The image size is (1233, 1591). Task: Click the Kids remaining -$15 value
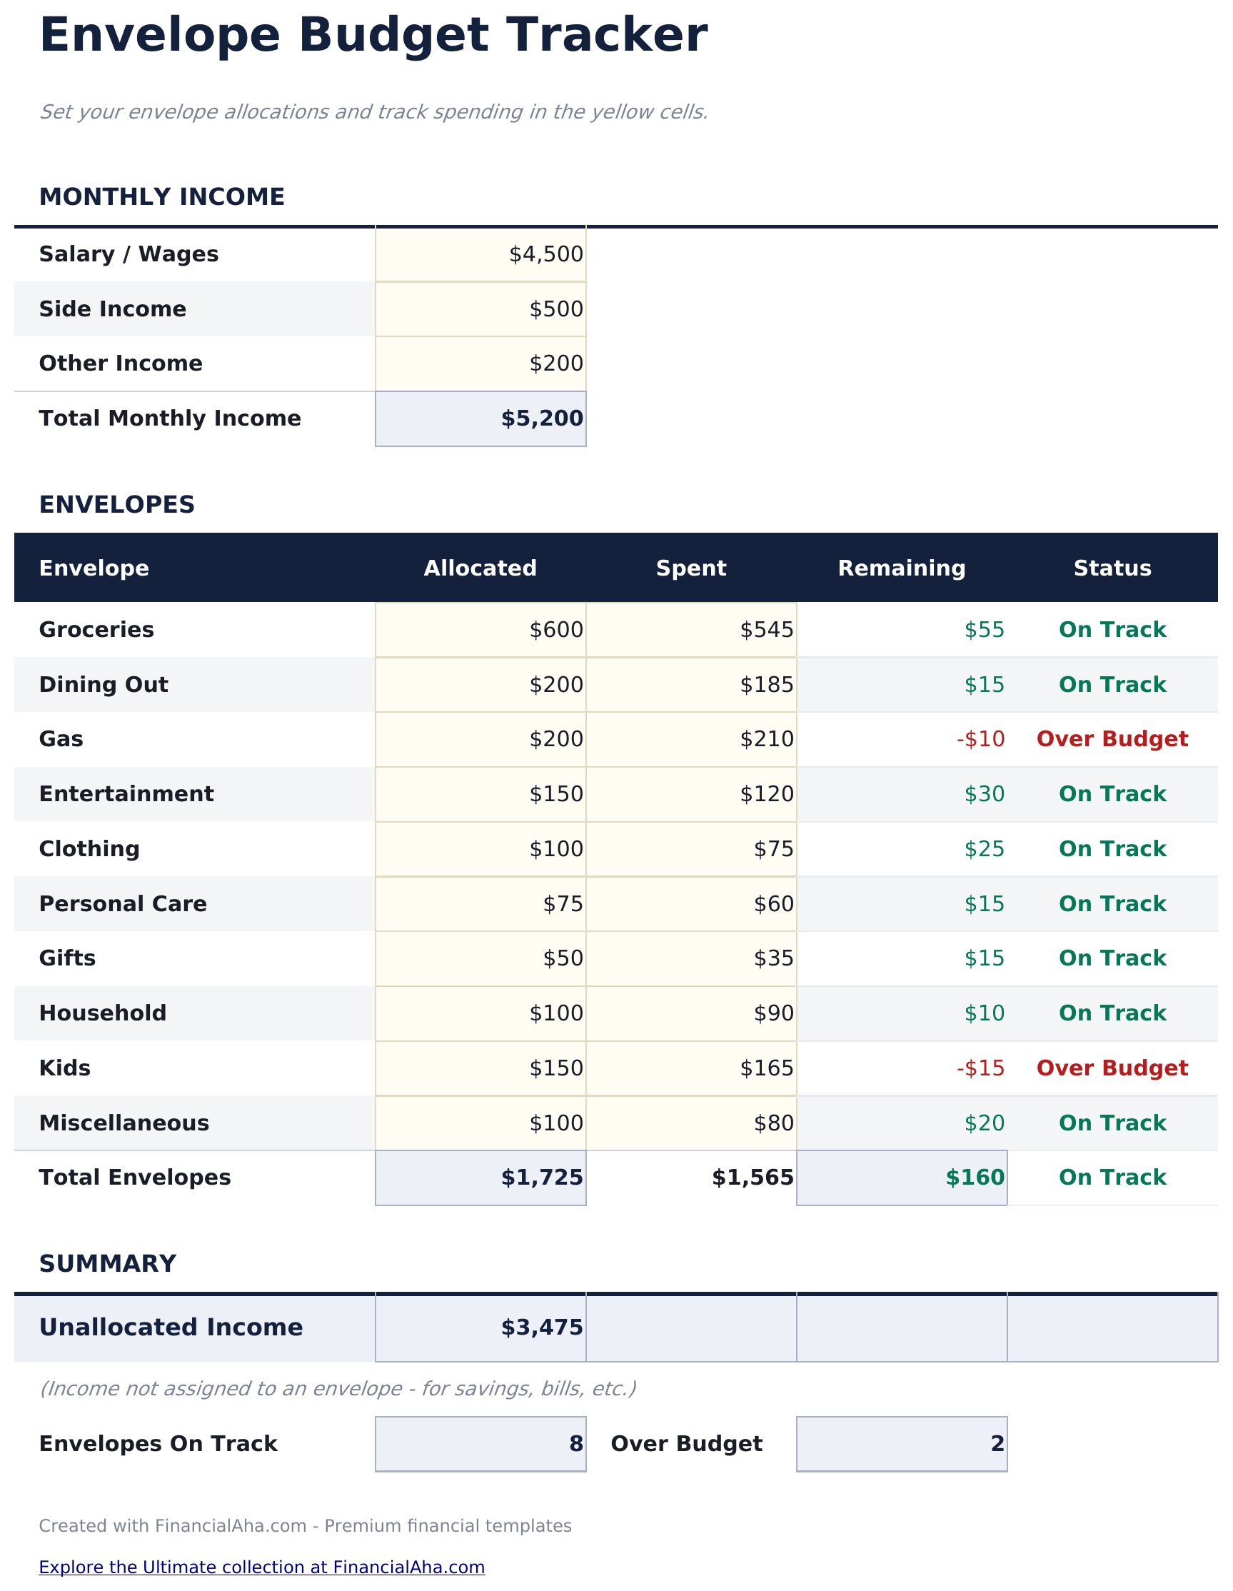pyautogui.click(x=980, y=1069)
